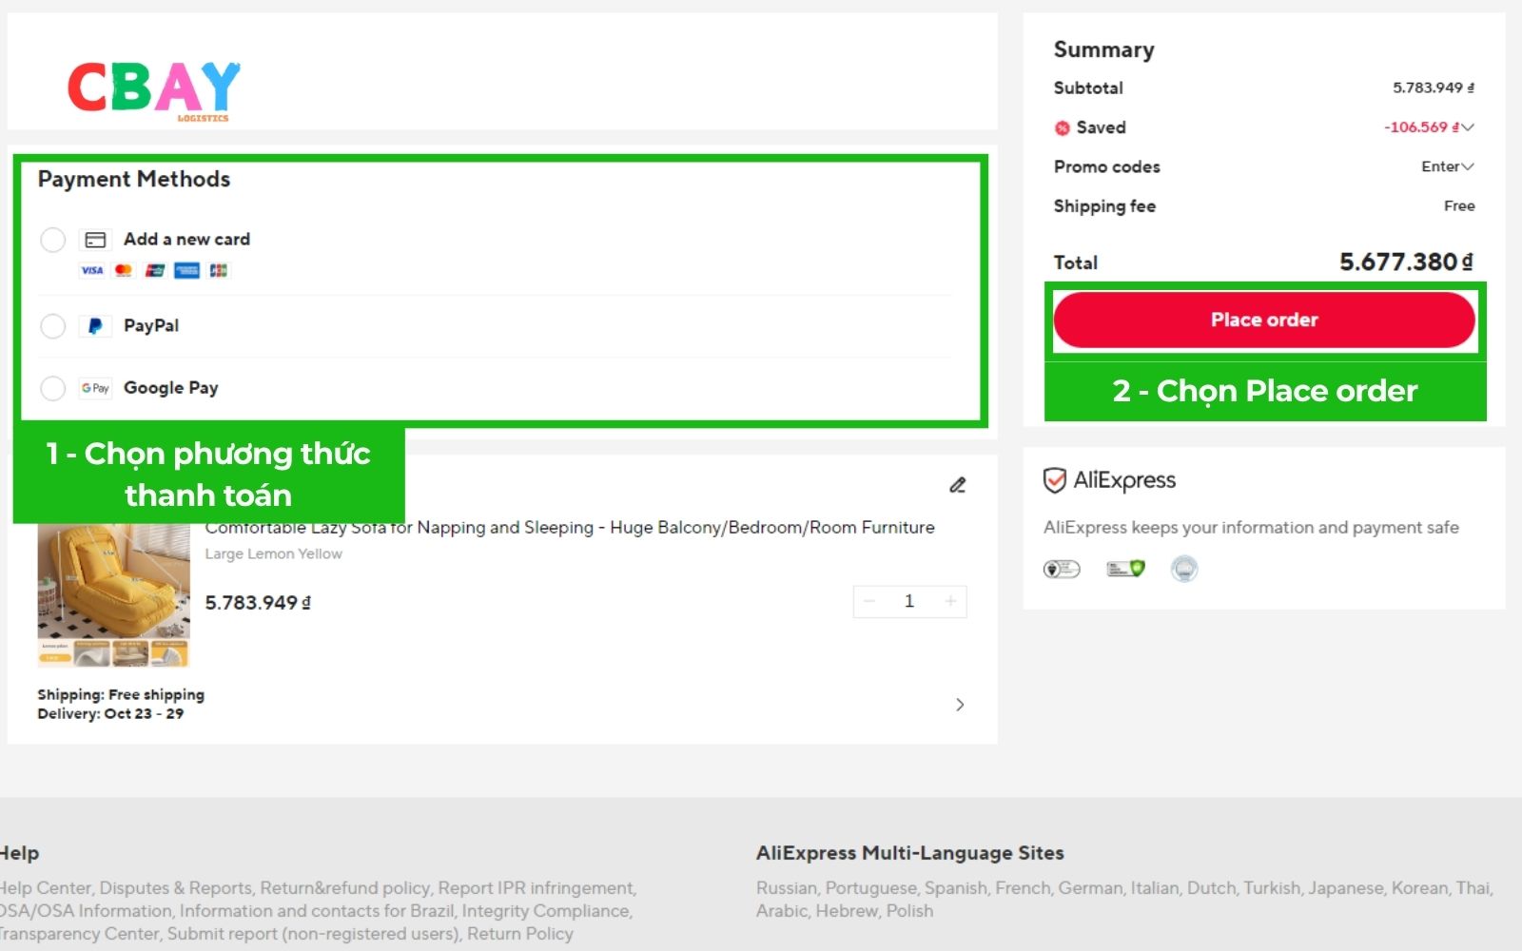Click the credit card icon beside Add a new card
1522x951 pixels.
coord(95,240)
